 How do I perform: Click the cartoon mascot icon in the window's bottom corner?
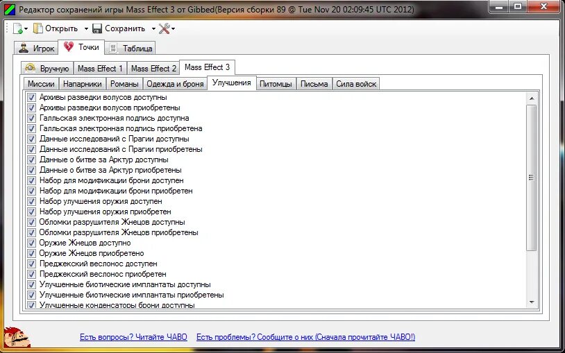[16, 337]
